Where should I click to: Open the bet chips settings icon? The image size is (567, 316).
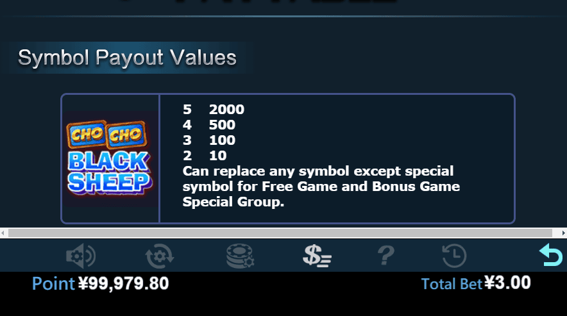point(240,256)
